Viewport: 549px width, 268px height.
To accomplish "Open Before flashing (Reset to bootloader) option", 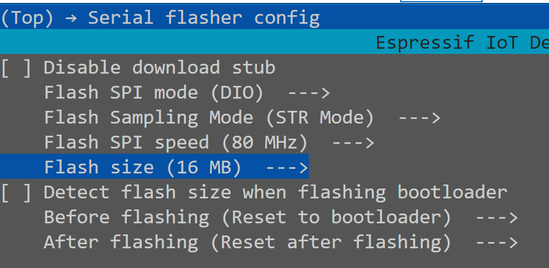I will 280,218.
